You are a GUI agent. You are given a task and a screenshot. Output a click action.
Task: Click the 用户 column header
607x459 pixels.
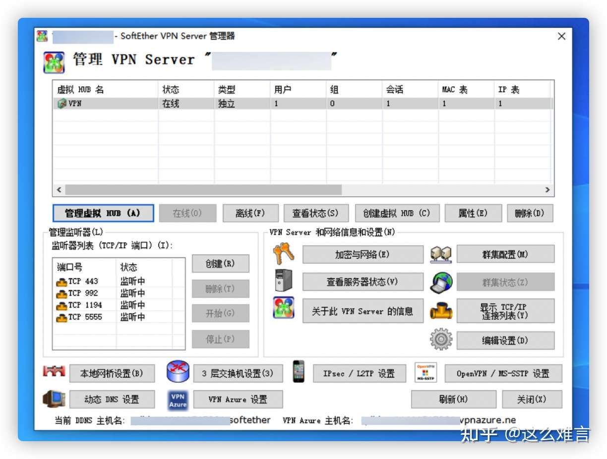[x=298, y=89]
